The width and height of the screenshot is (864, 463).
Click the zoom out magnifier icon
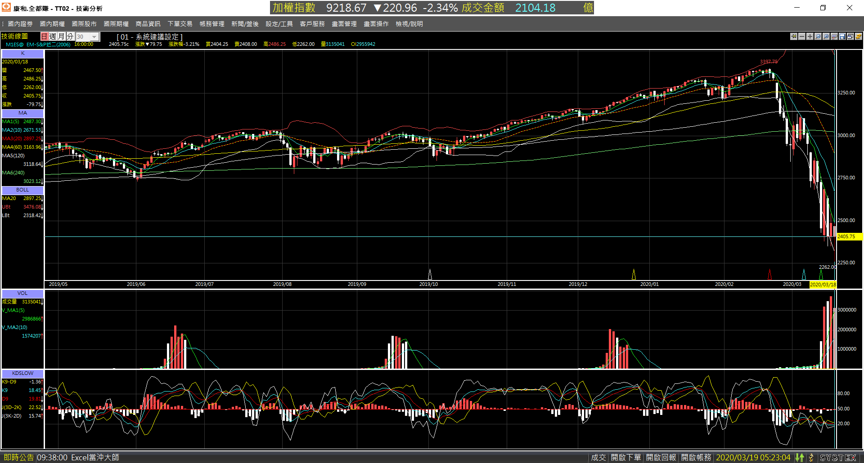(818, 36)
